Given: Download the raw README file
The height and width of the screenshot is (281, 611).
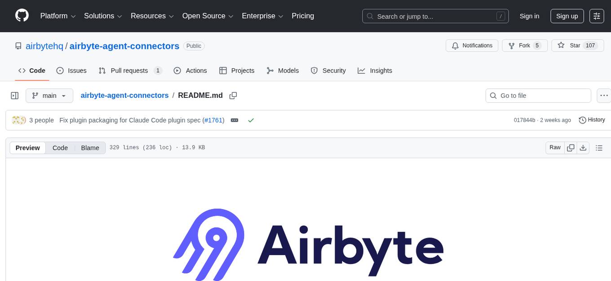Looking at the screenshot, I should [x=583, y=147].
